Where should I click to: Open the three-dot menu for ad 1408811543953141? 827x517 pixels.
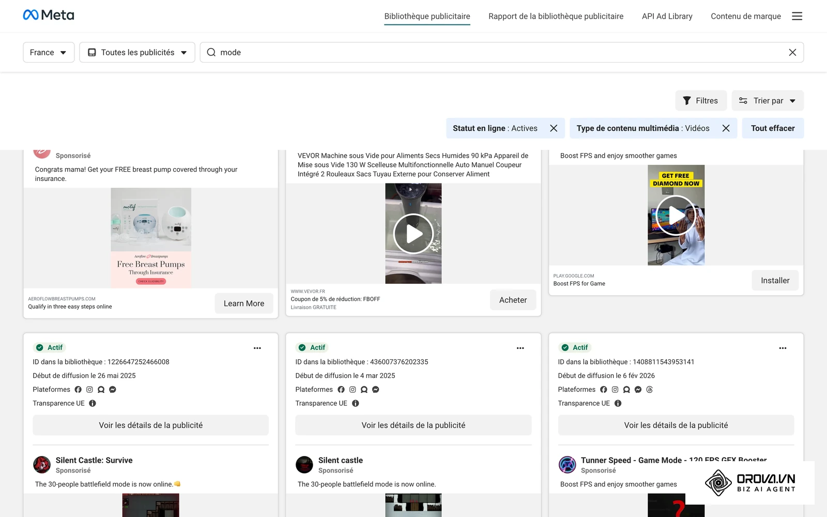coord(783,348)
